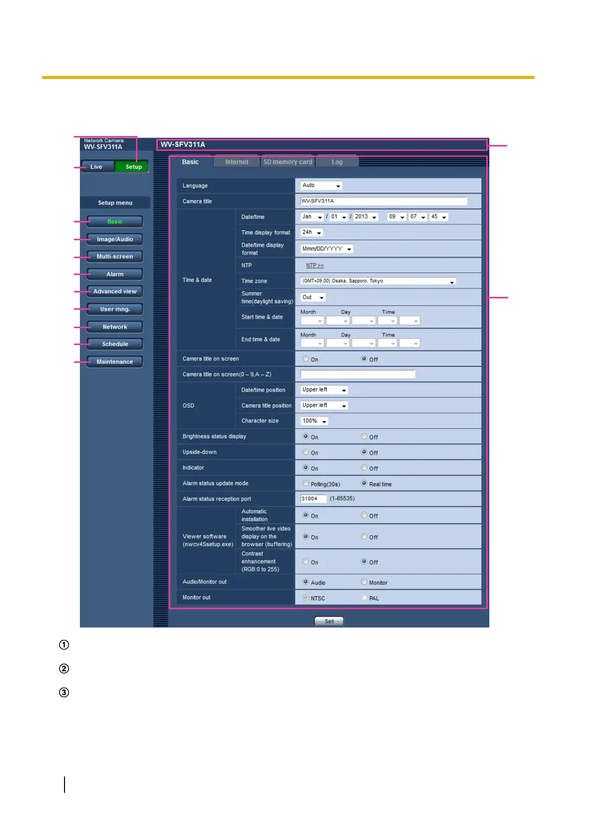591x836 pixels.
Task: Open the minute dropdown showing 07
Action: [418, 217]
